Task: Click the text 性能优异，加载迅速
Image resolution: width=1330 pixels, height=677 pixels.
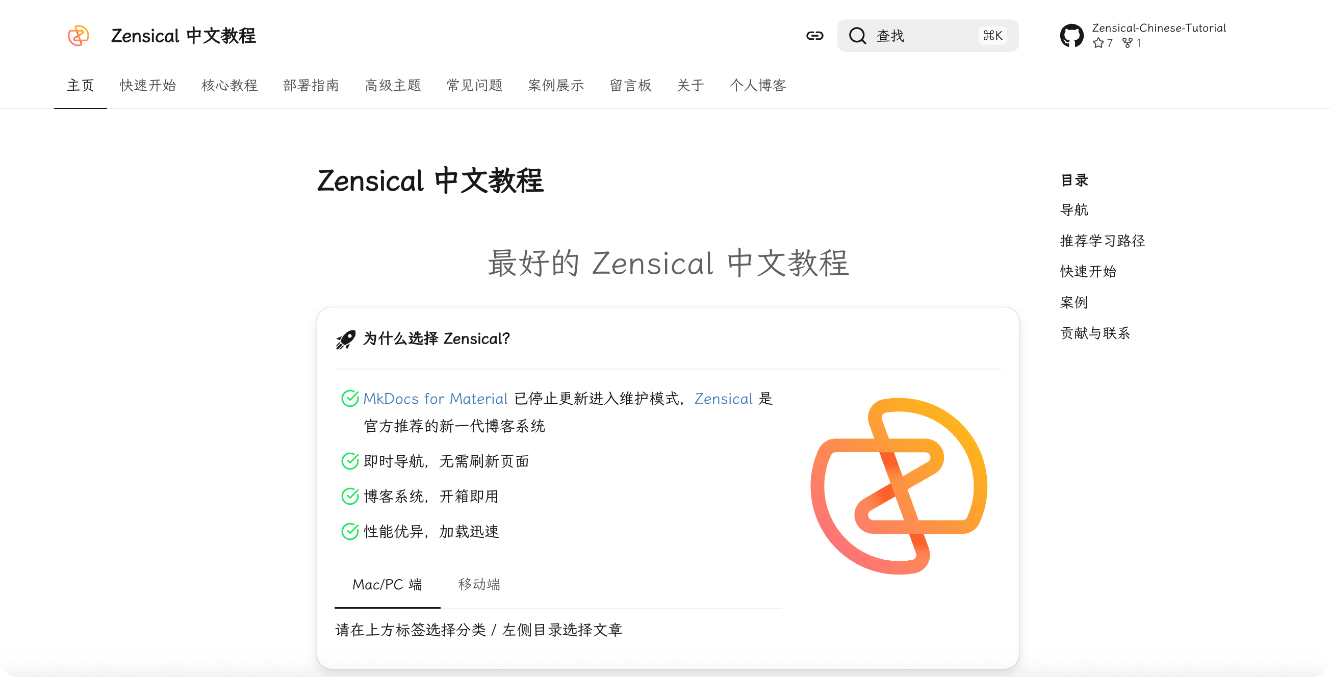Action: 431,531
